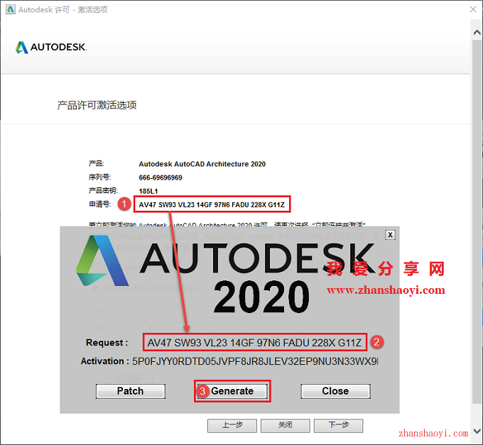This screenshot has height=445, width=483.
Task: Click the 产品许可激活选项 heading
Action: pos(97,105)
